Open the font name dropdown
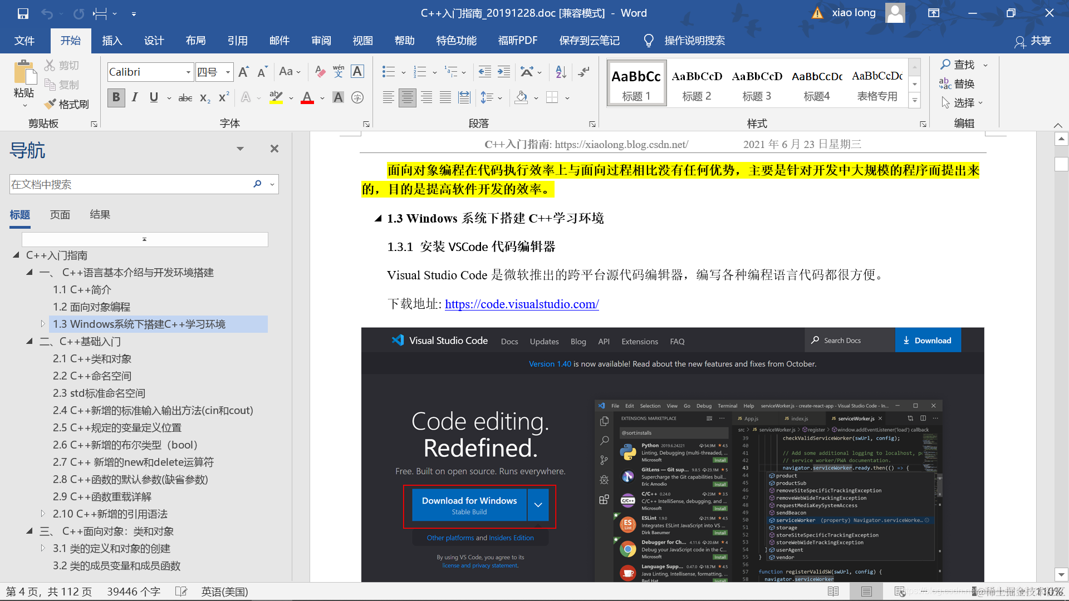 tap(188, 72)
